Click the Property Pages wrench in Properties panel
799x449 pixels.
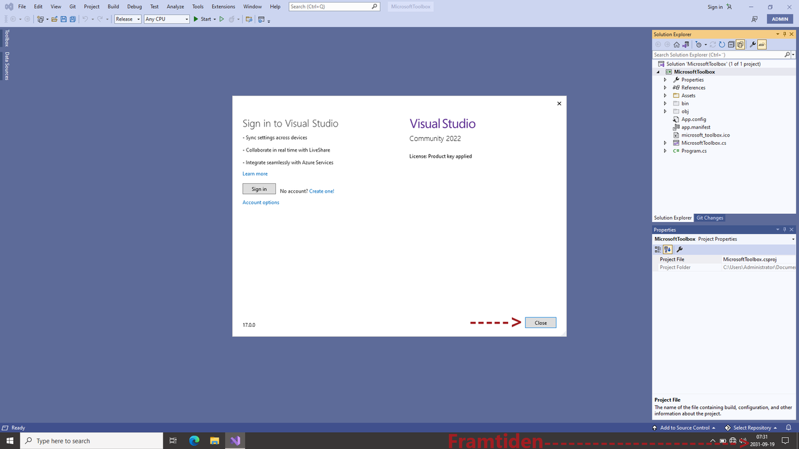[680, 249]
